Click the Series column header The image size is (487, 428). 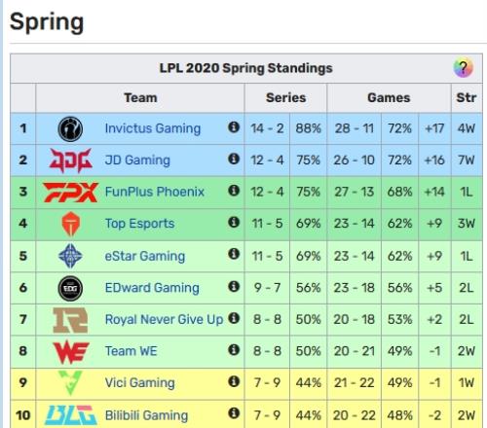click(x=285, y=97)
